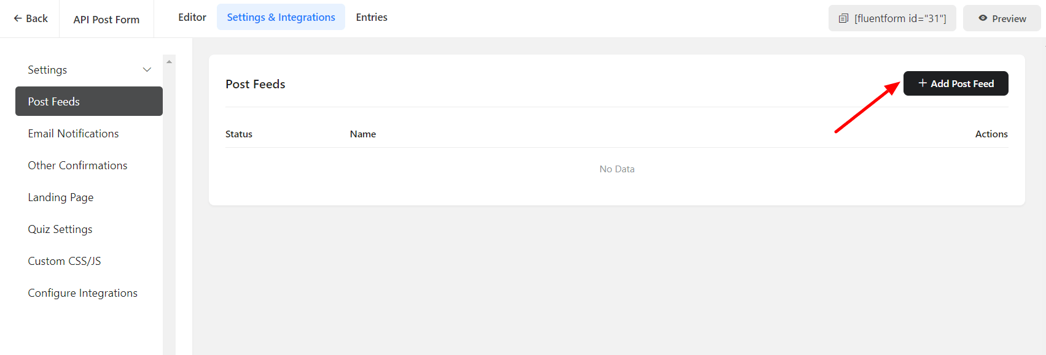The height and width of the screenshot is (355, 1046).
Task: Click the copy icon beside the fluentform shortcode
Action: 843,18
